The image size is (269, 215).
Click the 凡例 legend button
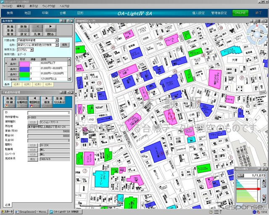[37, 34]
